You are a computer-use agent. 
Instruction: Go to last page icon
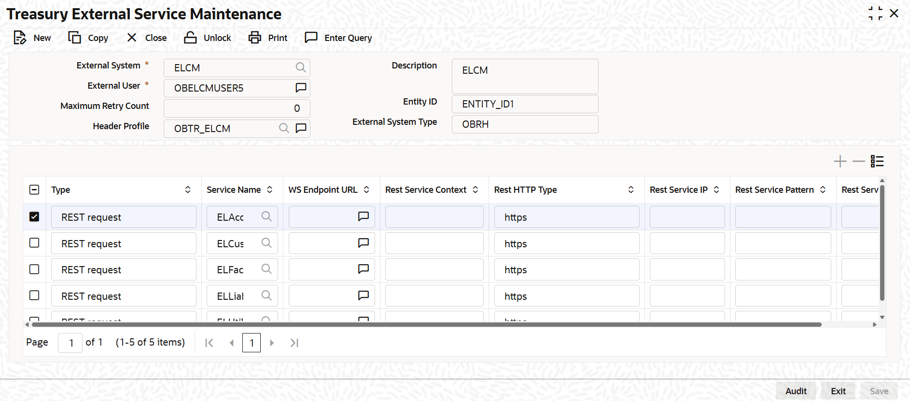294,343
